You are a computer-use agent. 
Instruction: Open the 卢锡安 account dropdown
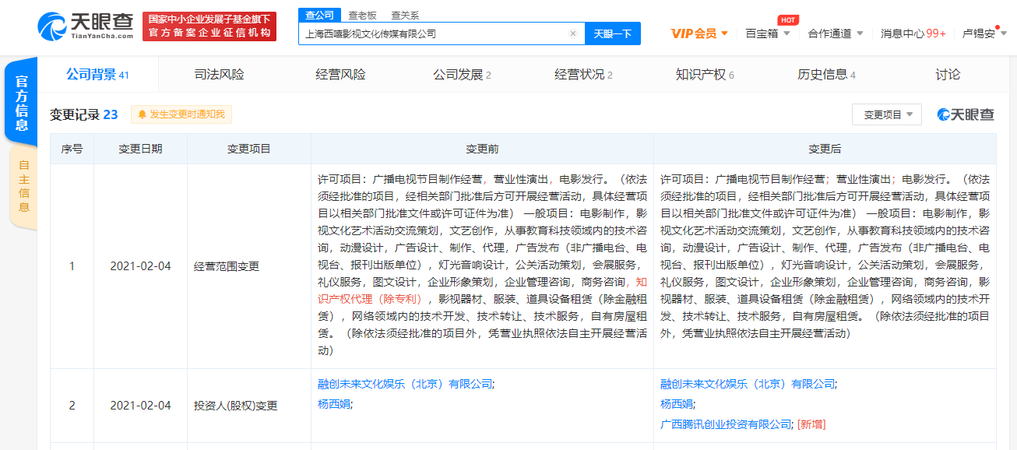coord(985,33)
